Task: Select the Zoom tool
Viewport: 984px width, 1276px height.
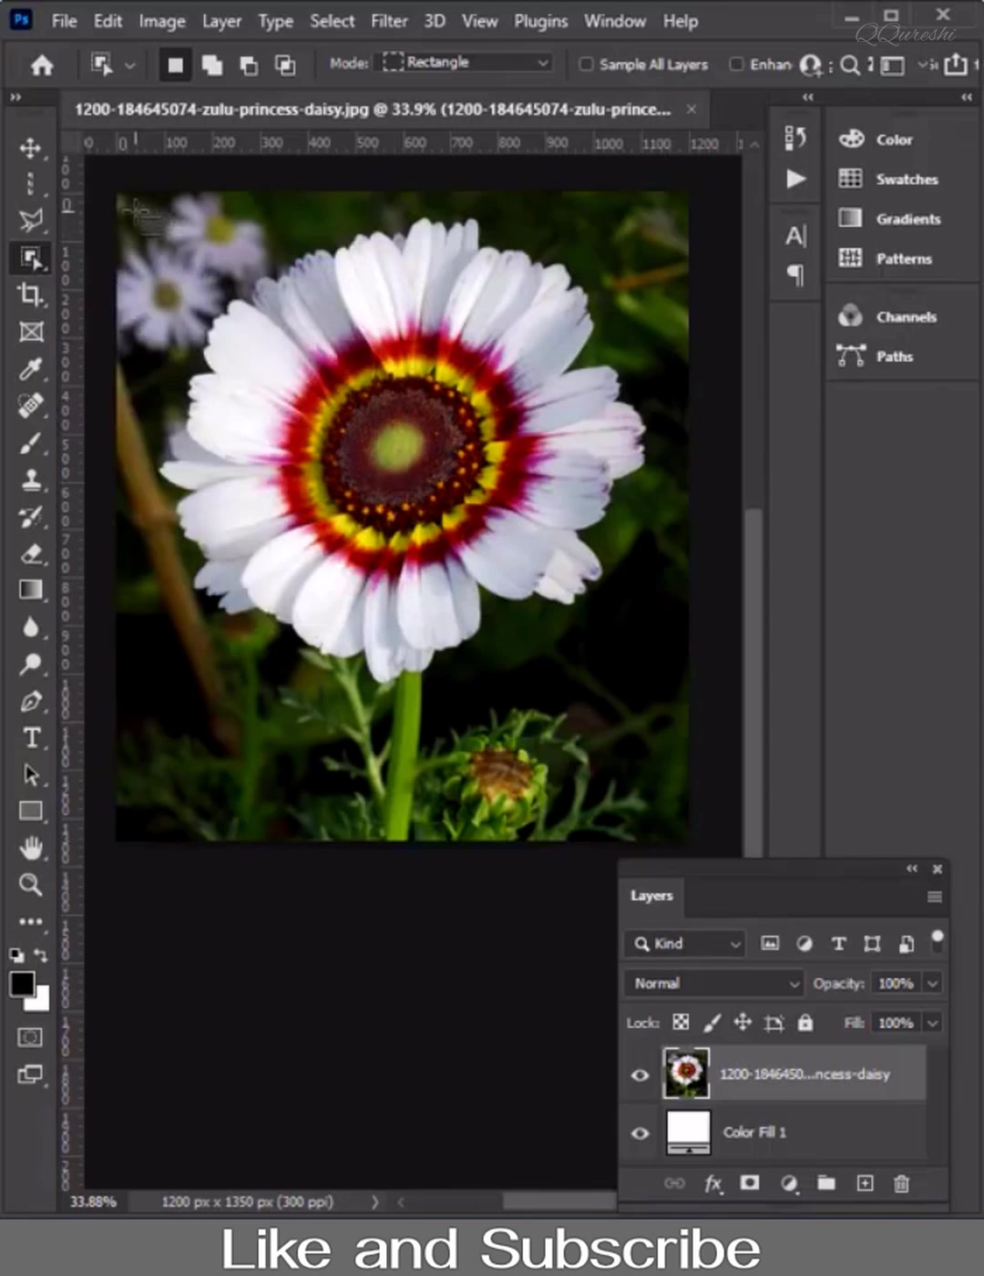Action: 31,884
